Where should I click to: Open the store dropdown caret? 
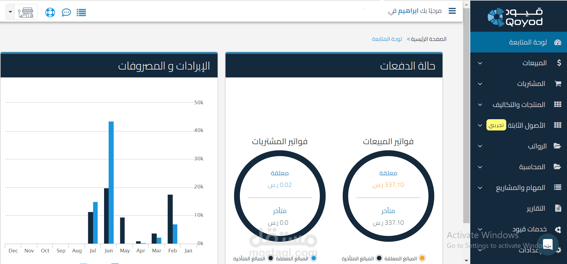click(10, 12)
